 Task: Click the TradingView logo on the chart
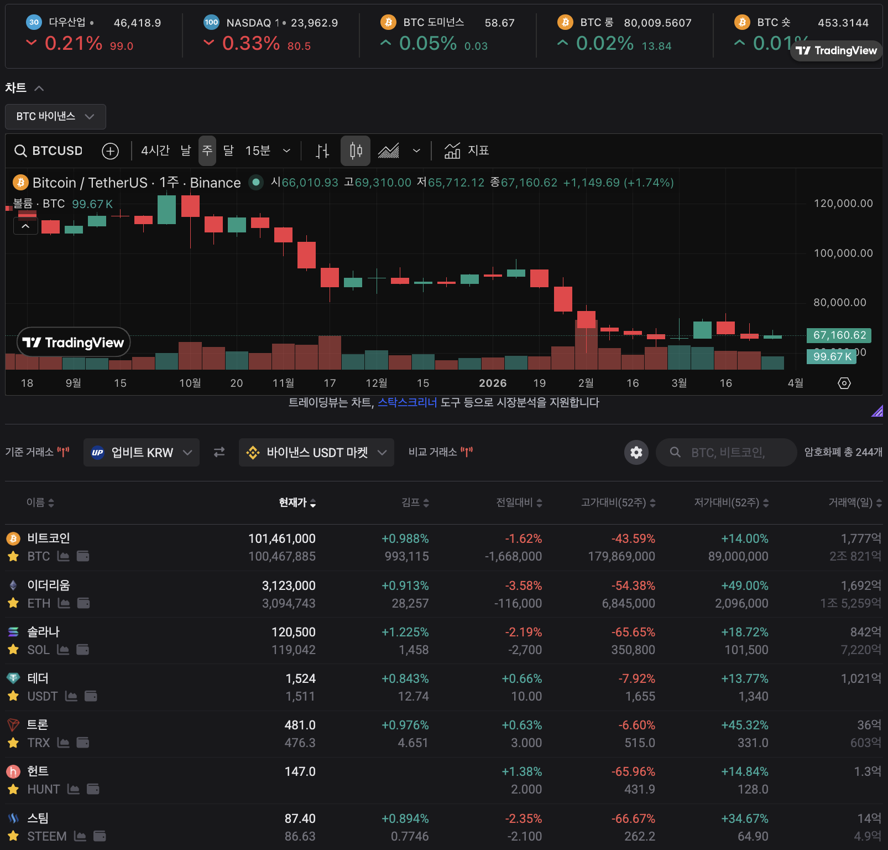pyautogui.click(x=74, y=343)
